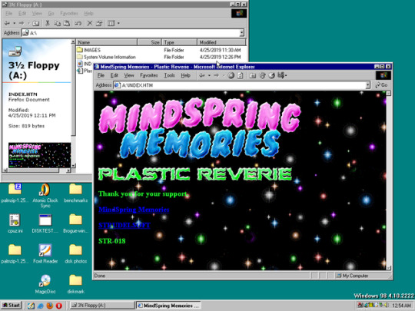This screenshot has height=311, width=415.
Task: Click the Properties icon in Floppy window toolbar
Action: (99, 23)
